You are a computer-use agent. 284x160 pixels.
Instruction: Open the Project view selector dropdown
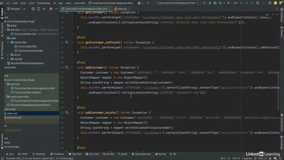[16, 9]
